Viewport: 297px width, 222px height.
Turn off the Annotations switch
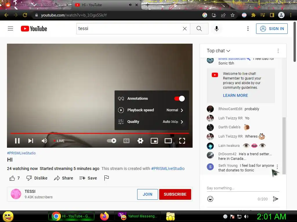179,99
